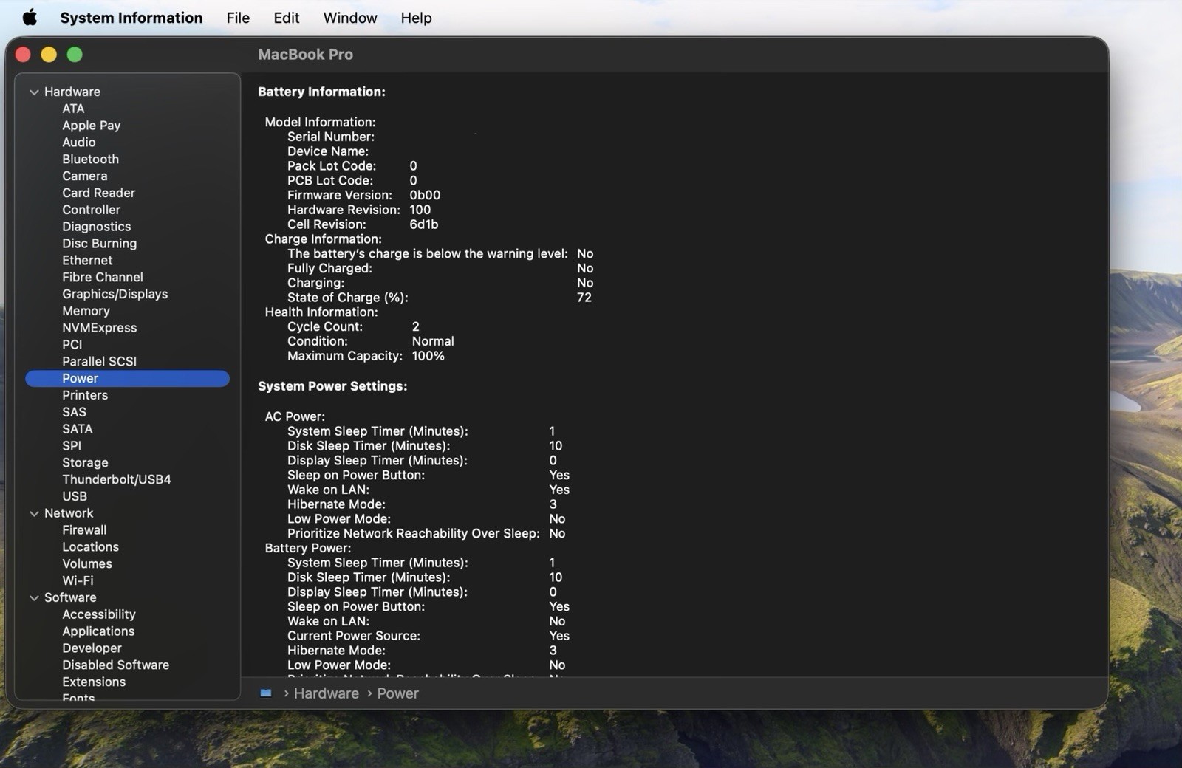Select ATA in the sidebar
This screenshot has width=1182, height=768.
click(x=73, y=109)
